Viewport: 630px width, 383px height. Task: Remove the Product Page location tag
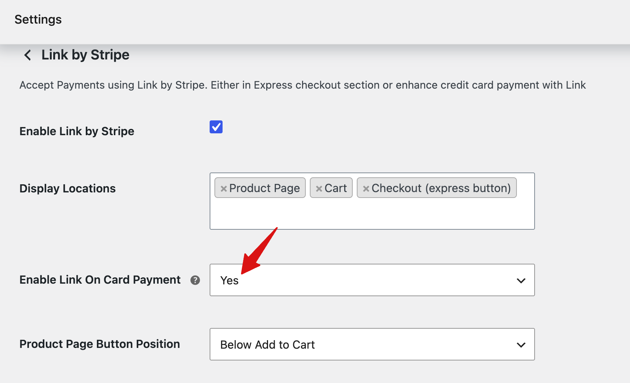(223, 188)
